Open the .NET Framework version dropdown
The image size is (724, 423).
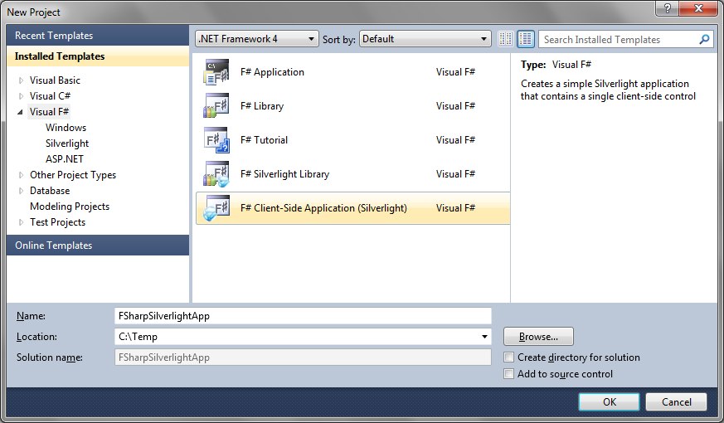pyautogui.click(x=257, y=39)
